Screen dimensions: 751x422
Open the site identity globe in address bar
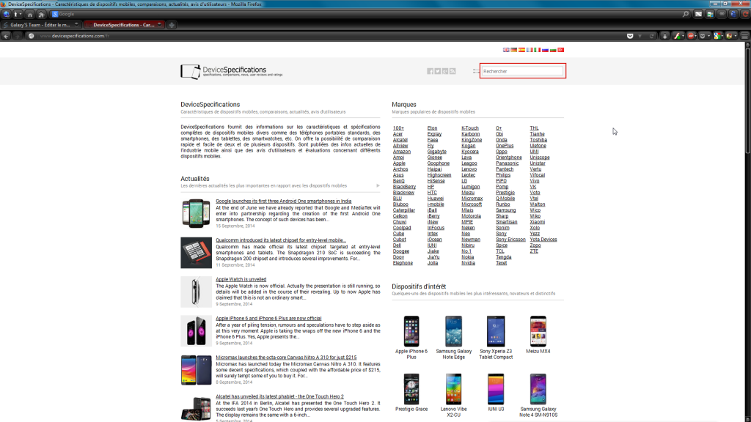[31, 36]
